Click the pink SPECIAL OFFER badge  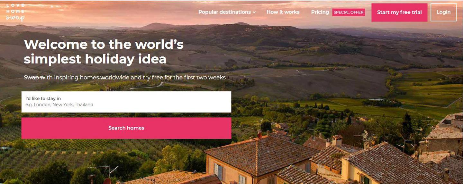[349, 13]
